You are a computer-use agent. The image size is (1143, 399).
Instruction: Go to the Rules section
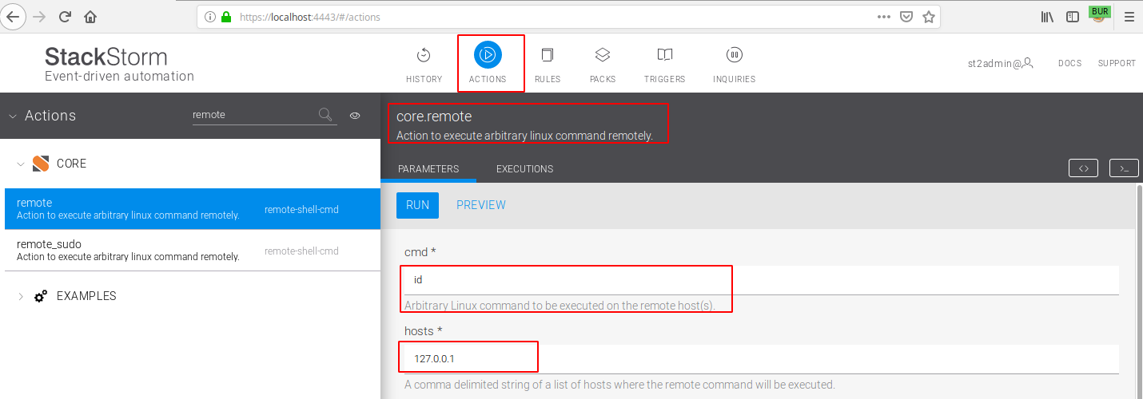click(548, 64)
